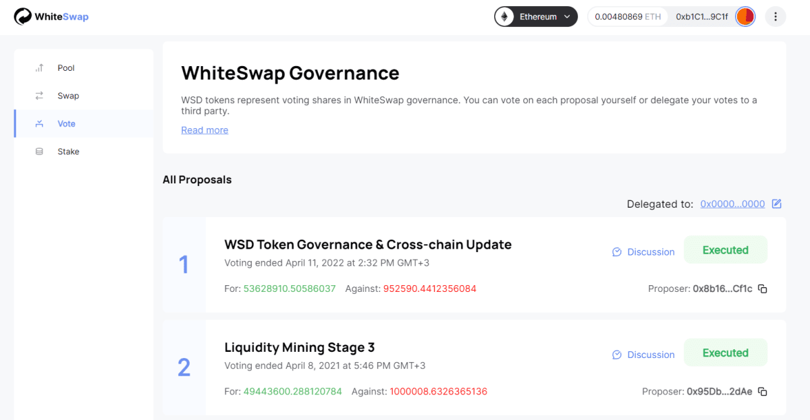Screen dimensions: 810x420
Task: Click the wallet address 0xb1C1...9C1f
Action: point(702,17)
